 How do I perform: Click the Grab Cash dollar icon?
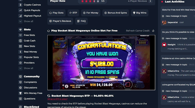point(21,41)
